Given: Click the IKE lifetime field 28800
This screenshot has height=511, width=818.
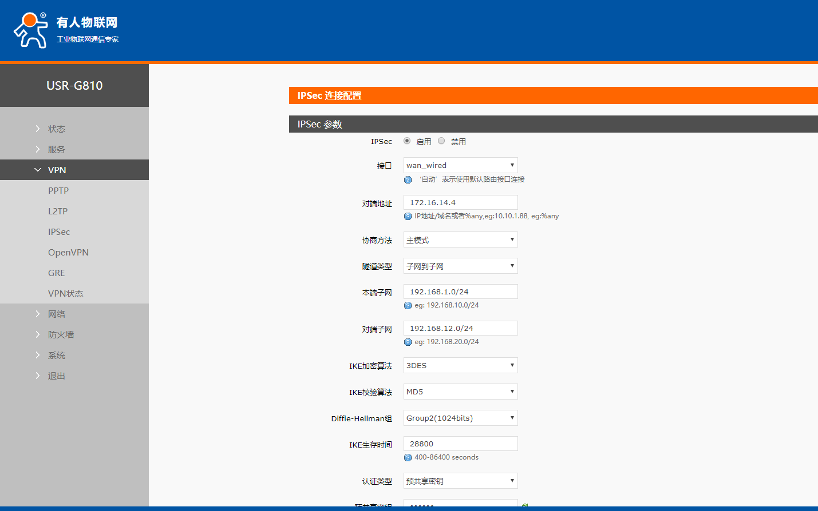Looking at the screenshot, I should coord(460,444).
